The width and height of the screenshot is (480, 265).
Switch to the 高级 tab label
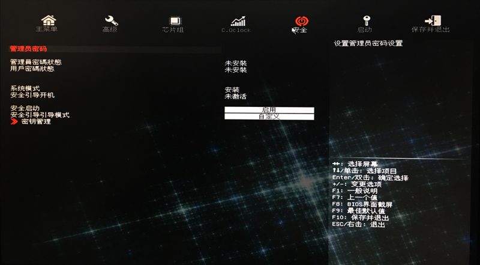click(110, 30)
